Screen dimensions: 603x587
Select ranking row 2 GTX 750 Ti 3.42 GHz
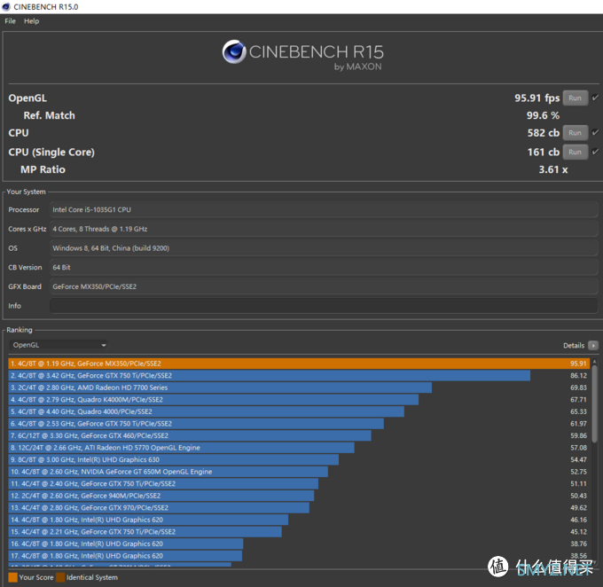coord(299,375)
